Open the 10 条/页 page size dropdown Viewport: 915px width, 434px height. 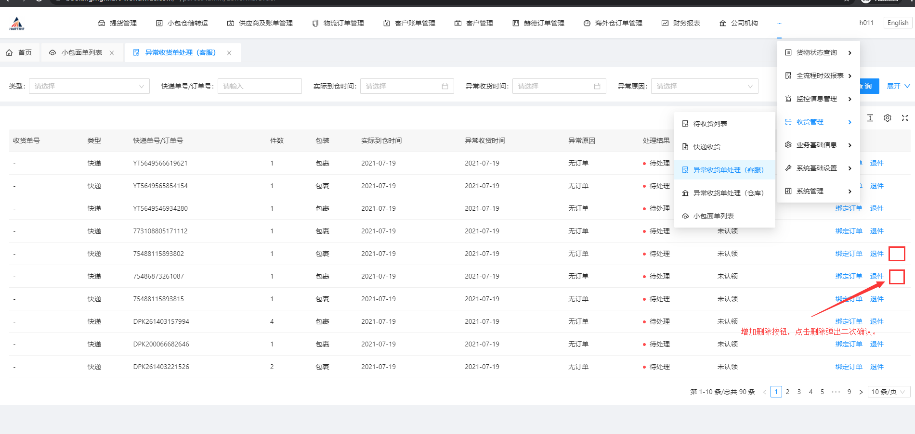(888, 392)
